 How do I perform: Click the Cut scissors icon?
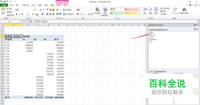8,9
